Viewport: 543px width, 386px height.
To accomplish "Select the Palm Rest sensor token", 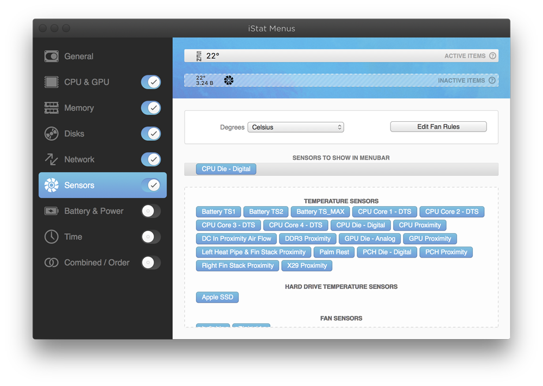I will click(x=334, y=252).
